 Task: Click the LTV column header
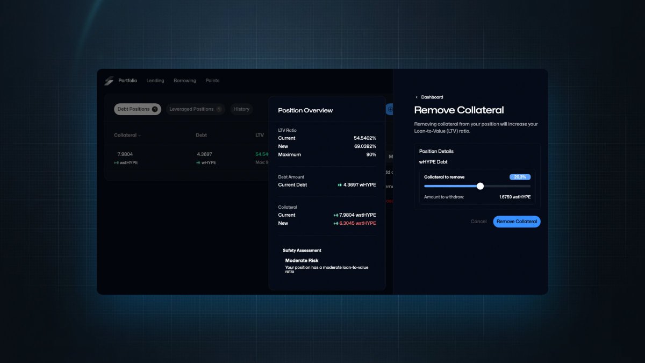point(260,136)
